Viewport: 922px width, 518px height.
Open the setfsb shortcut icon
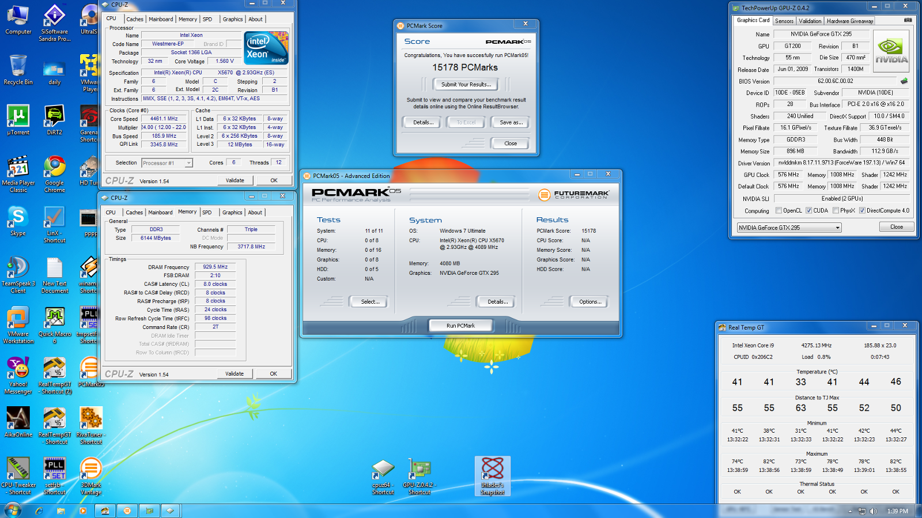[x=54, y=476]
